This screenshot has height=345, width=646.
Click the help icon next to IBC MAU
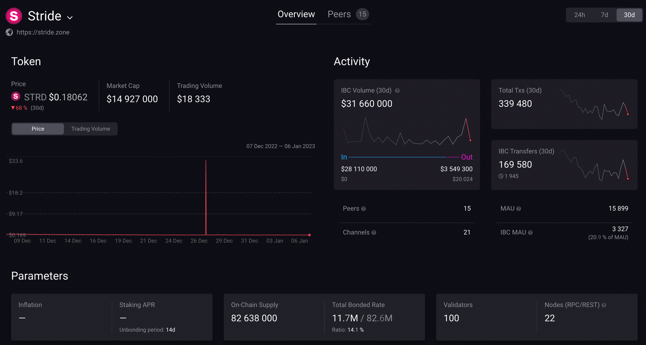point(530,233)
